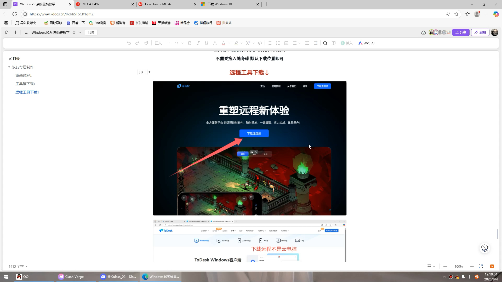This screenshot has height=282, width=502.
Task: Add page to favorites star
Action: [x=457, y=14]
